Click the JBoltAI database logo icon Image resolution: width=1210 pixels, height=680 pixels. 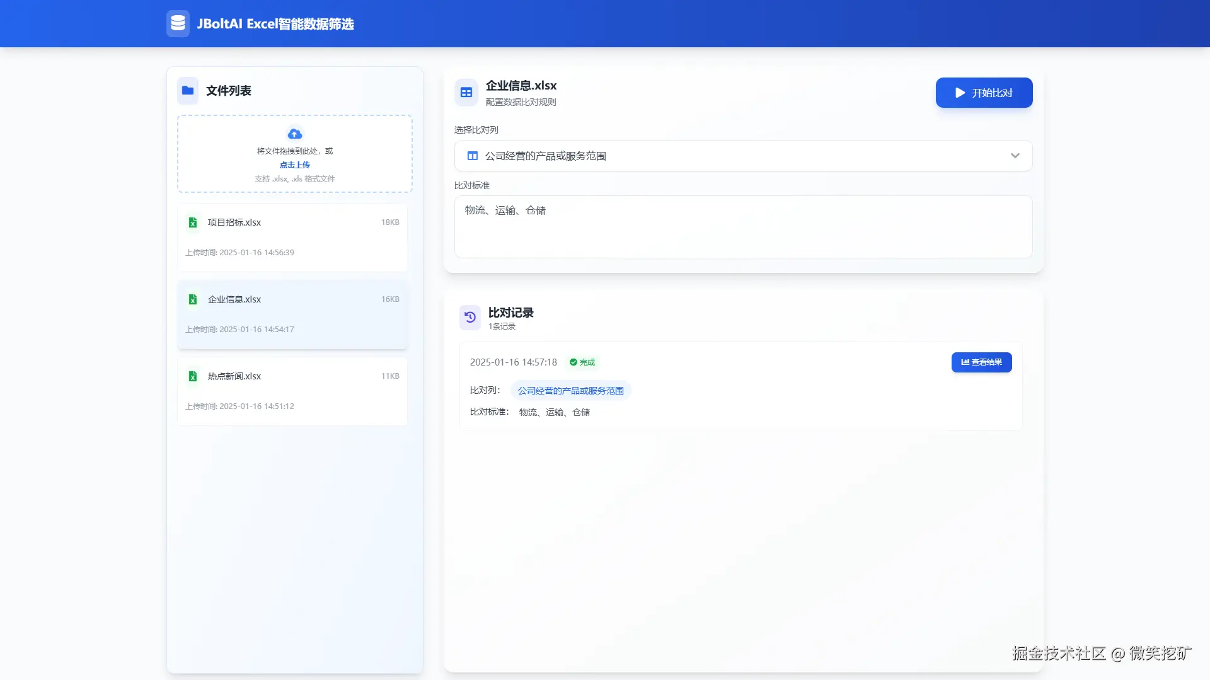point(178,23)
